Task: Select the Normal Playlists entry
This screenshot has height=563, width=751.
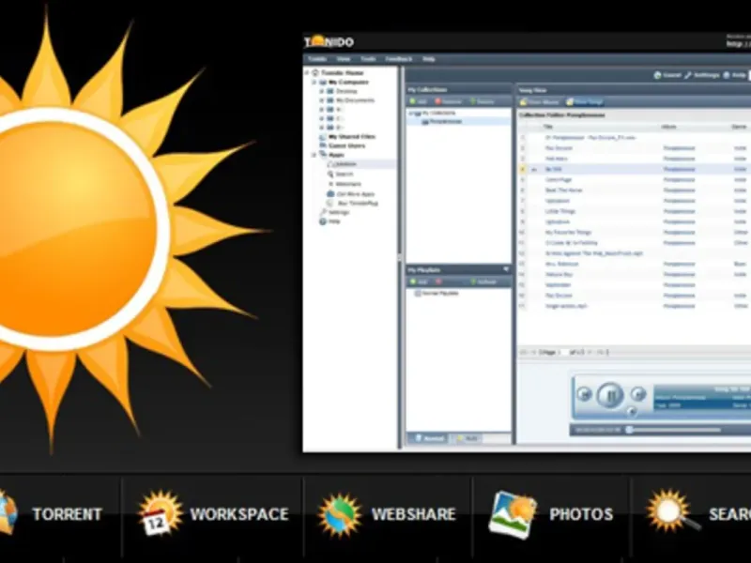Action: click(437, 293)
